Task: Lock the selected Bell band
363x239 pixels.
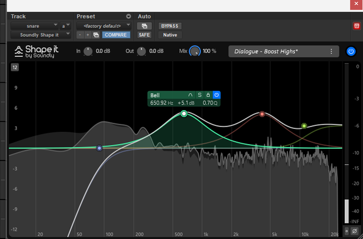Action: [208, 95]
